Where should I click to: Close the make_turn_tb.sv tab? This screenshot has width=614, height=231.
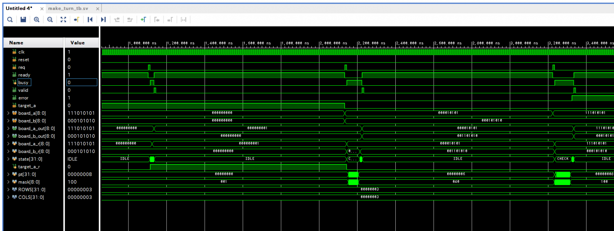(98, 9)
